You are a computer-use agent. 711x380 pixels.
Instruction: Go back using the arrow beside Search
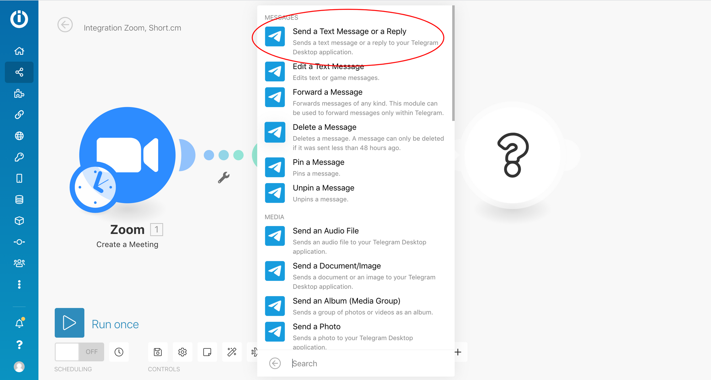tap(275, 363)
